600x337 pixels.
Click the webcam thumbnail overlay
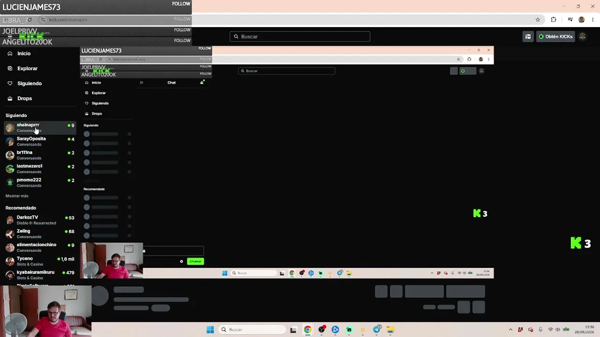[45, 311]
